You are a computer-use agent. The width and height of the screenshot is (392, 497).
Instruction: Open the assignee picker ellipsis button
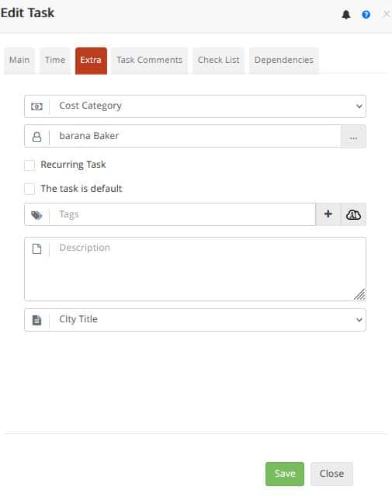pyautogui.click(x=353, y=137)
